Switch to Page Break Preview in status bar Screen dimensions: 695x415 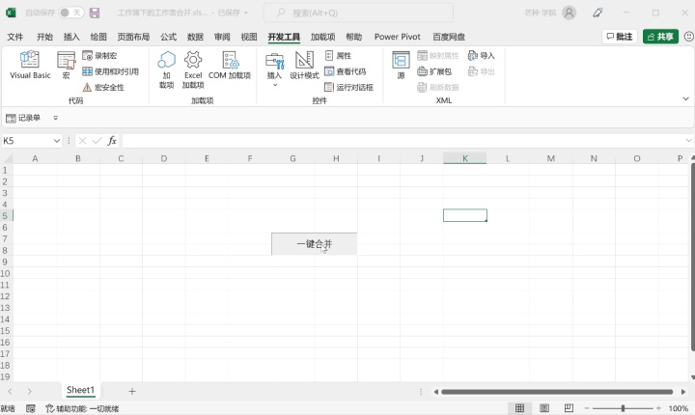pos(569,408)
